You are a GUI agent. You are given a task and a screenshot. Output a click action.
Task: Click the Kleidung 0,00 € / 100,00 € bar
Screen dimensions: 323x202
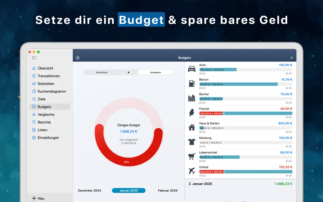(x=246, y=143)
